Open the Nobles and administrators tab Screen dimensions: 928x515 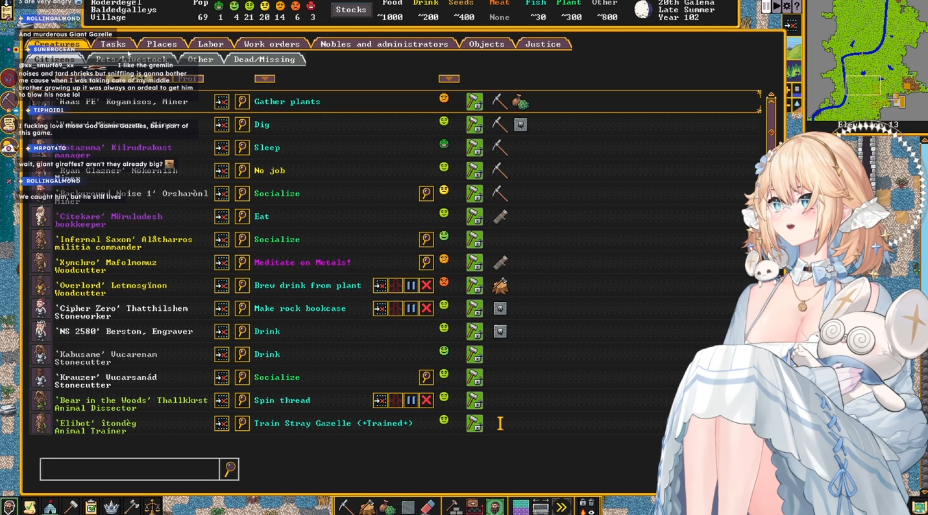[x=384, y=44]
